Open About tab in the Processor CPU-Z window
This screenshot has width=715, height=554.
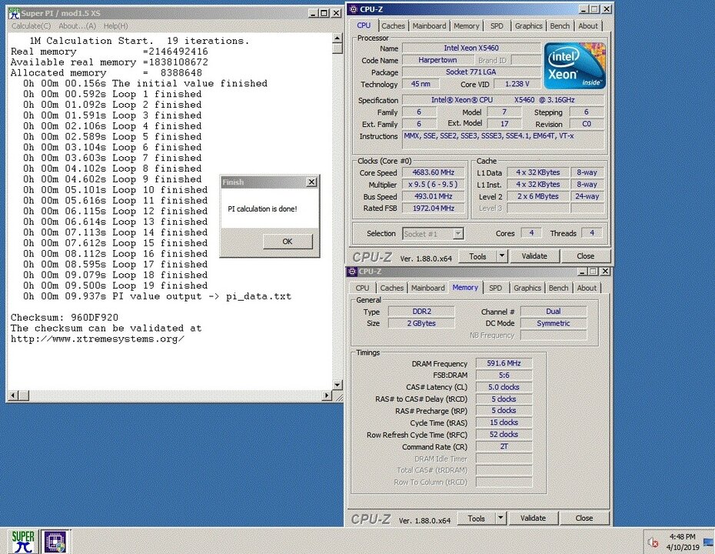(588, 26)
